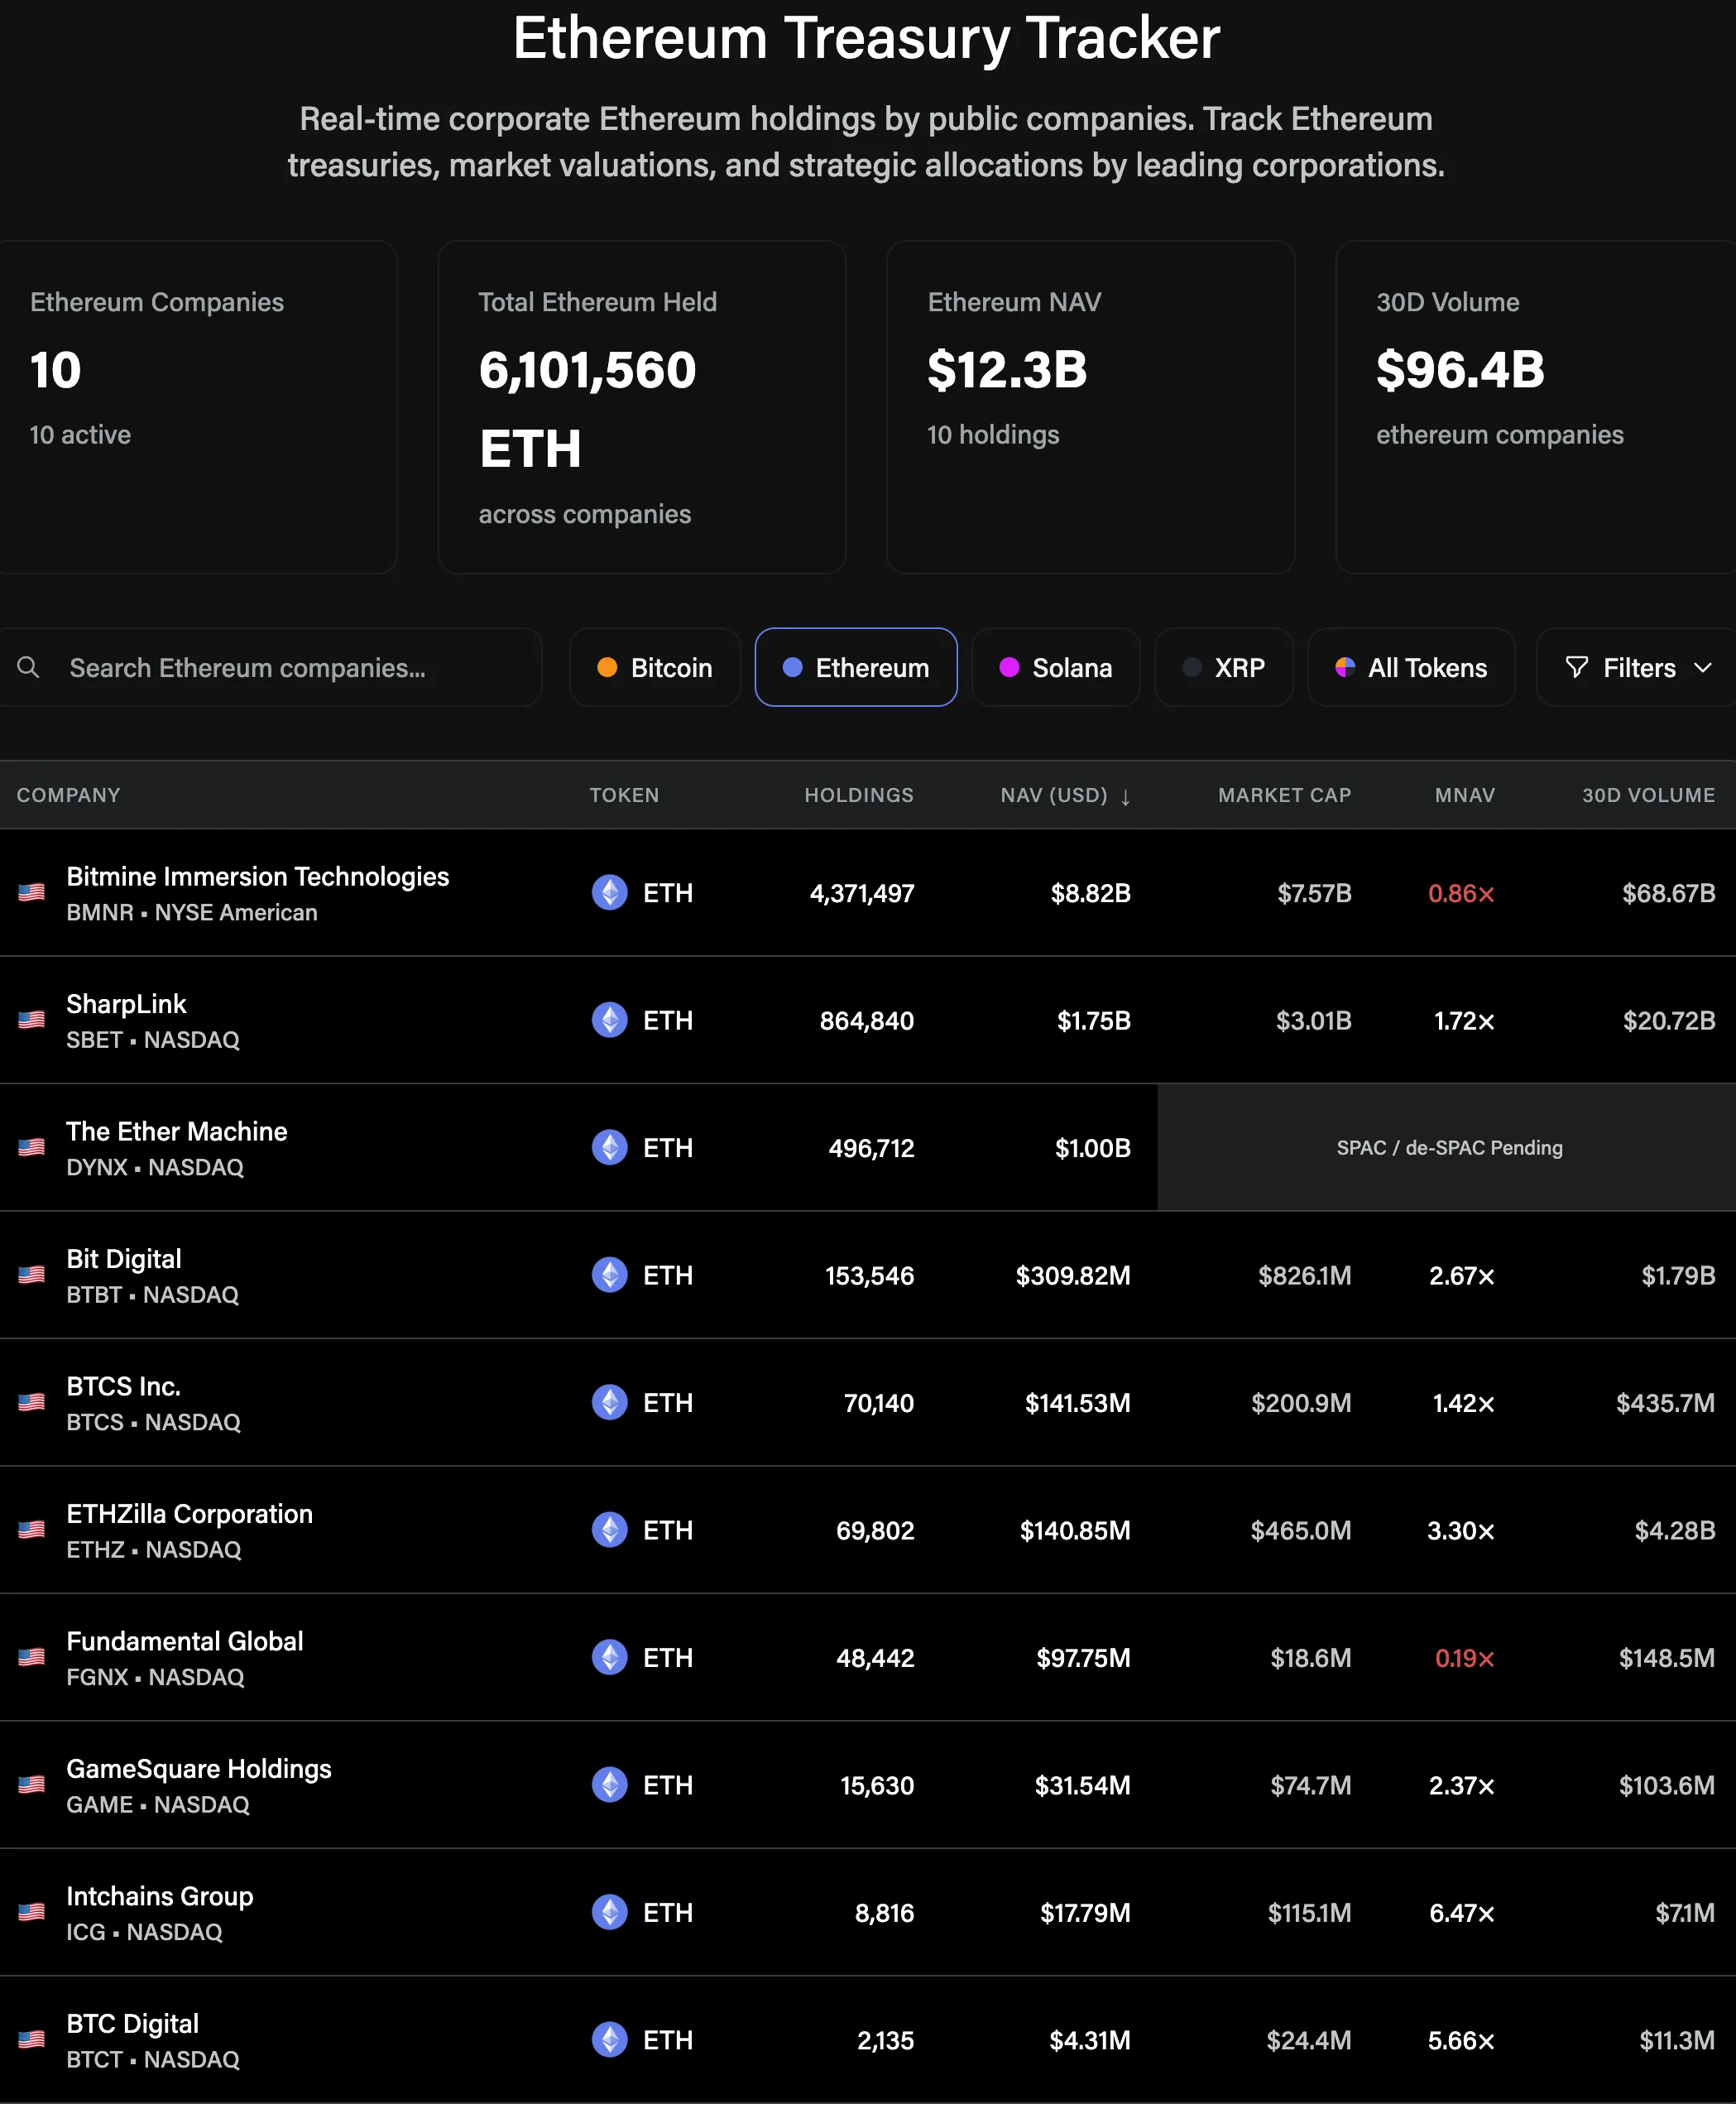The height and width of the screenshot is (2104, 1736).
Task: Select the Bitcoin token filter icon
Action: coord(609,667)
